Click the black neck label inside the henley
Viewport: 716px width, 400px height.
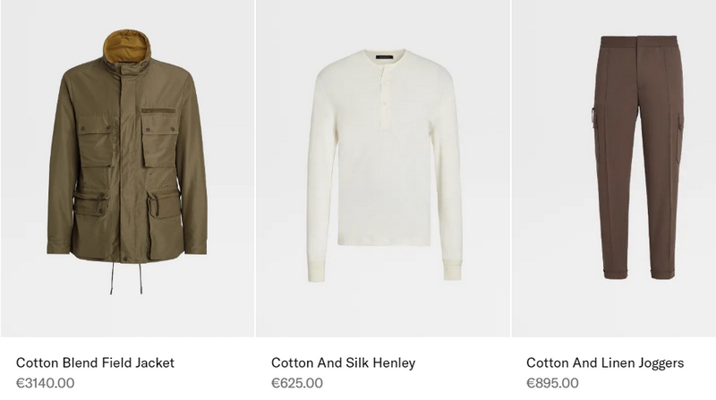click(x=385, y=57)
